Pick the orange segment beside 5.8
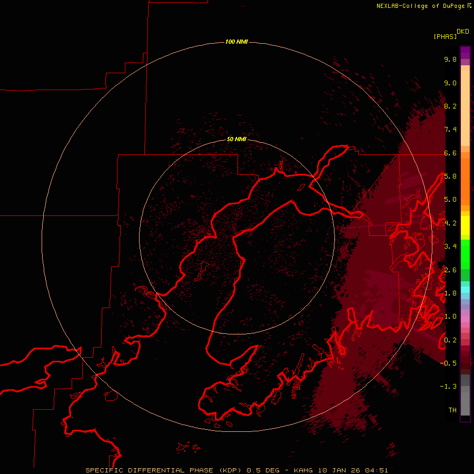 coord(465,181)
